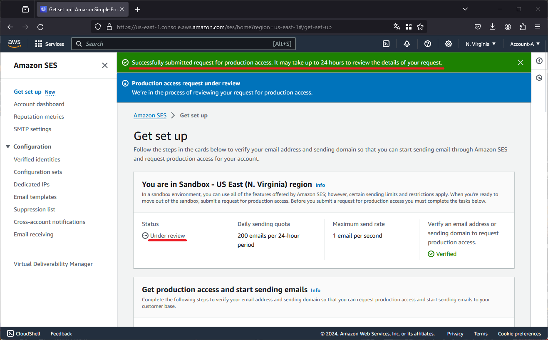Click CloudShell in the footer
548x340 pixels.
pos(24,333)
